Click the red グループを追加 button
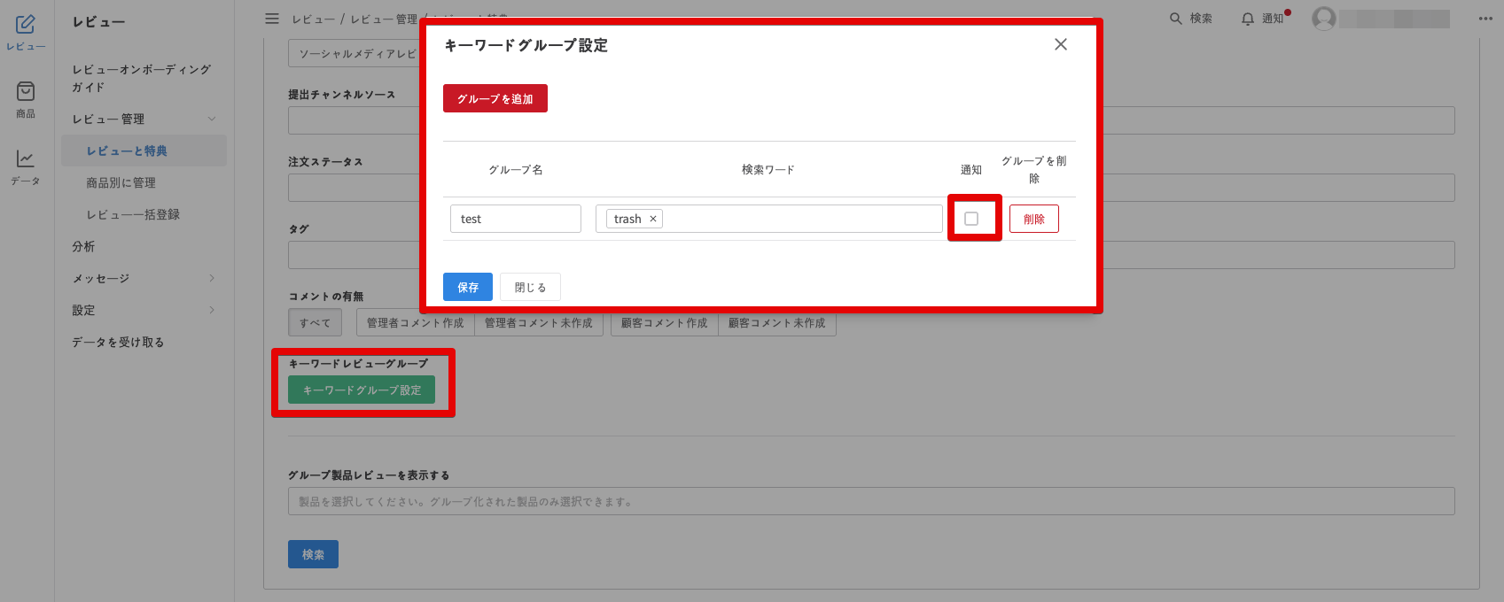Screen dimensions: 1504x602 tap(495, 99)
